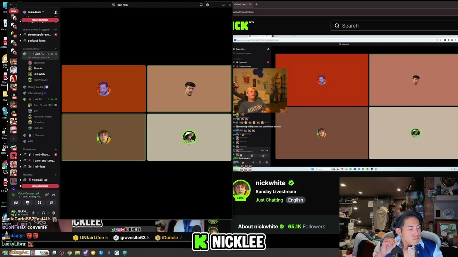
Task: Turn on camera in voice panel
Action: tap(16, 203)
